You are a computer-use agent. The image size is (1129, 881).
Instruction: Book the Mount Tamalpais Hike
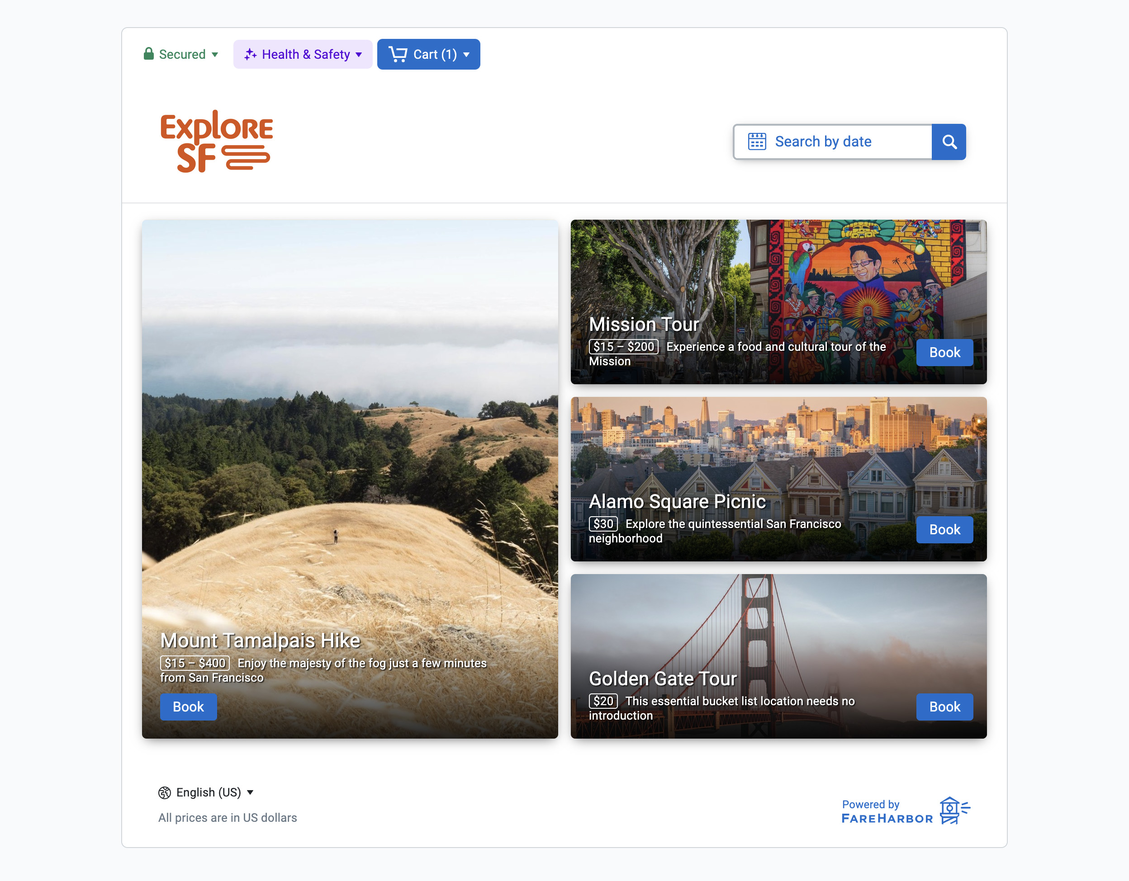tap(188, 707)
